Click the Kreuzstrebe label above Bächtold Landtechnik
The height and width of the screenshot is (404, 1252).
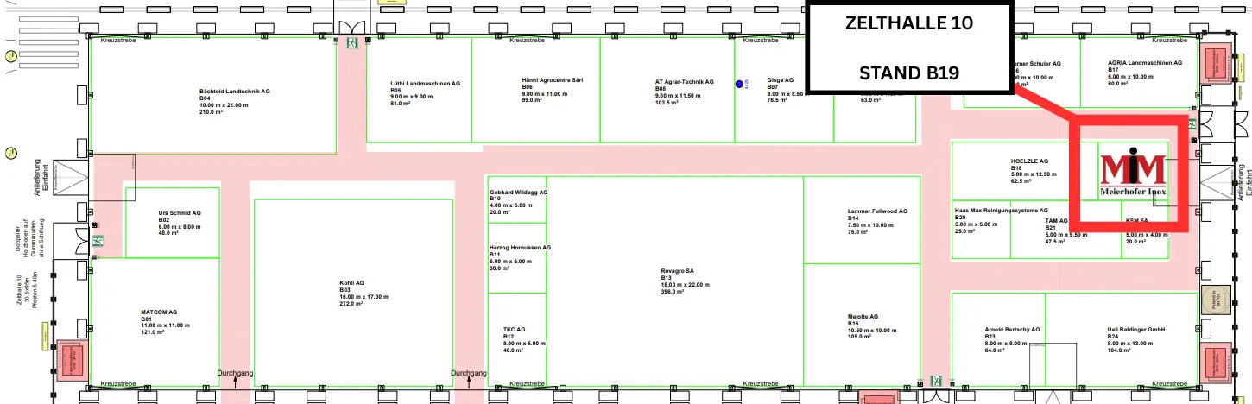pos(118,40)
